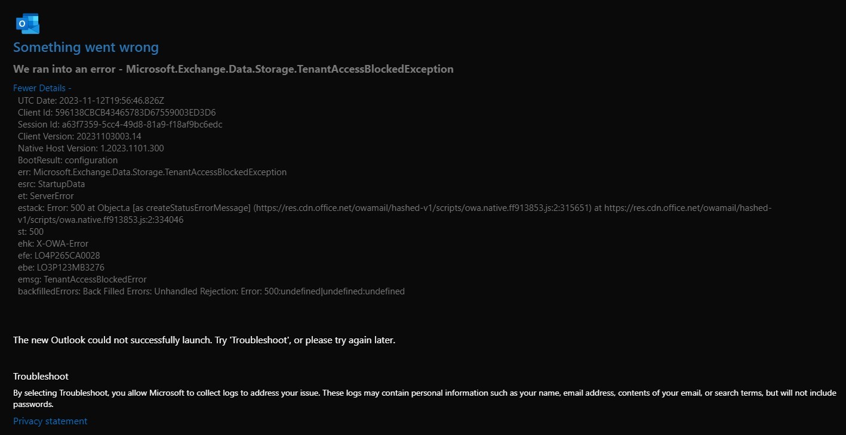Click the Client Id value line

point(117,112)
